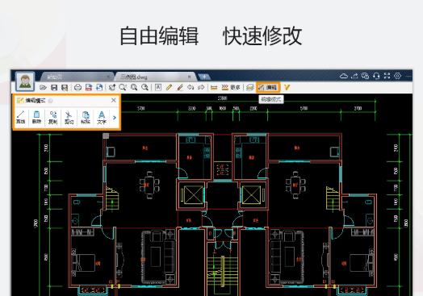Select the 直线 line drawing tool

[x=20, y=117]
